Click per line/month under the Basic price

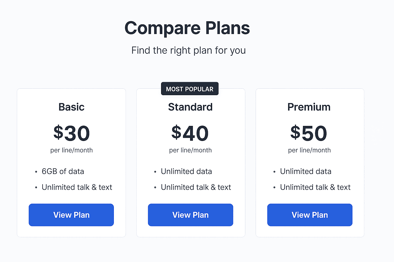71,150
